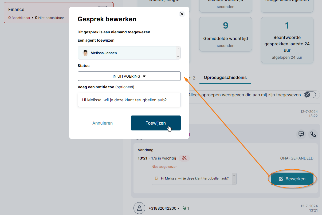
Task: Click the '0 Niet beschikbaar' text
Action: tap(49, 18)
